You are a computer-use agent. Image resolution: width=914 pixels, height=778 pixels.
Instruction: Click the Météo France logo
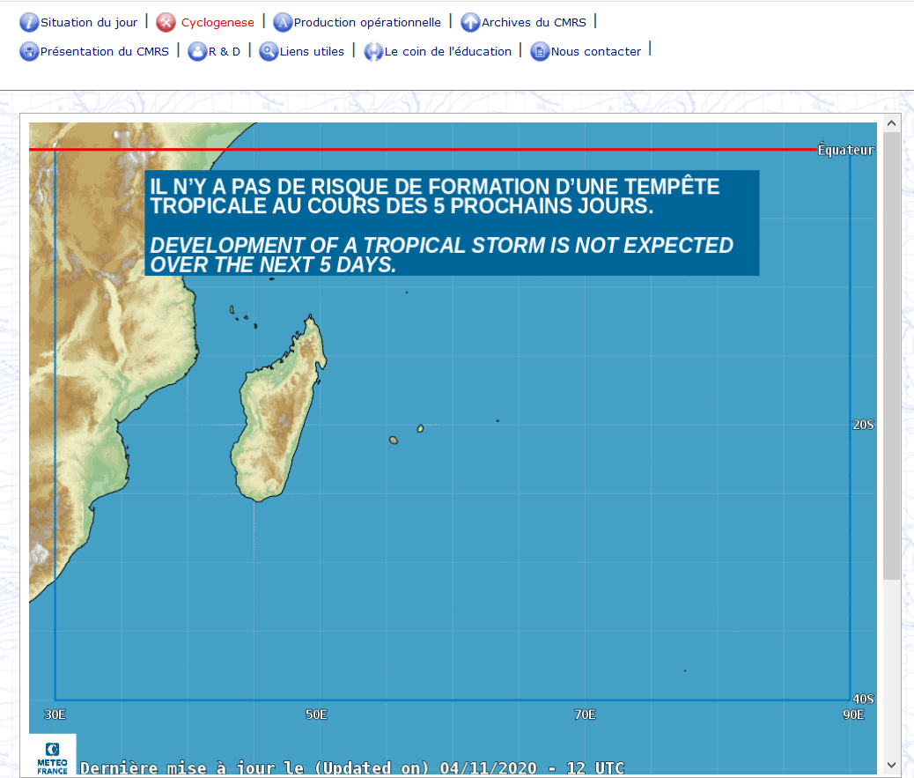pyautogui.click(x=53, y=756)
